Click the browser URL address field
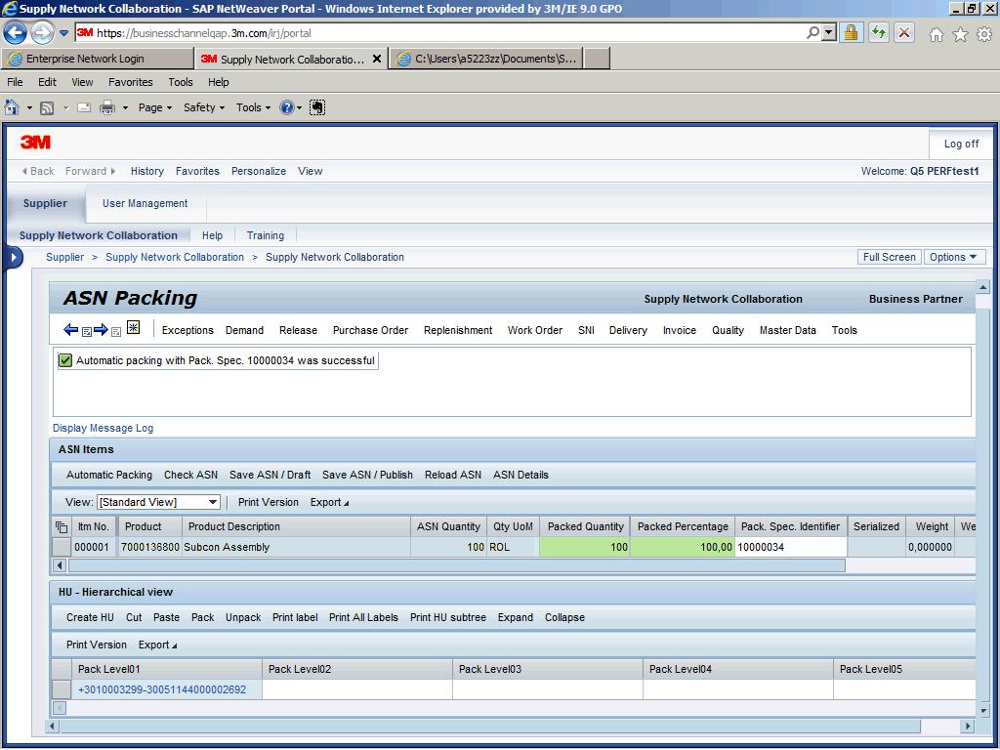 (x=440, y=32)
